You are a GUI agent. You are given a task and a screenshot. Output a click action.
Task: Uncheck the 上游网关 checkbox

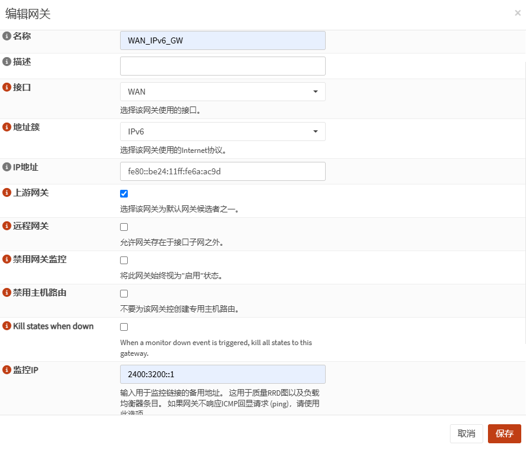[124, 193]
